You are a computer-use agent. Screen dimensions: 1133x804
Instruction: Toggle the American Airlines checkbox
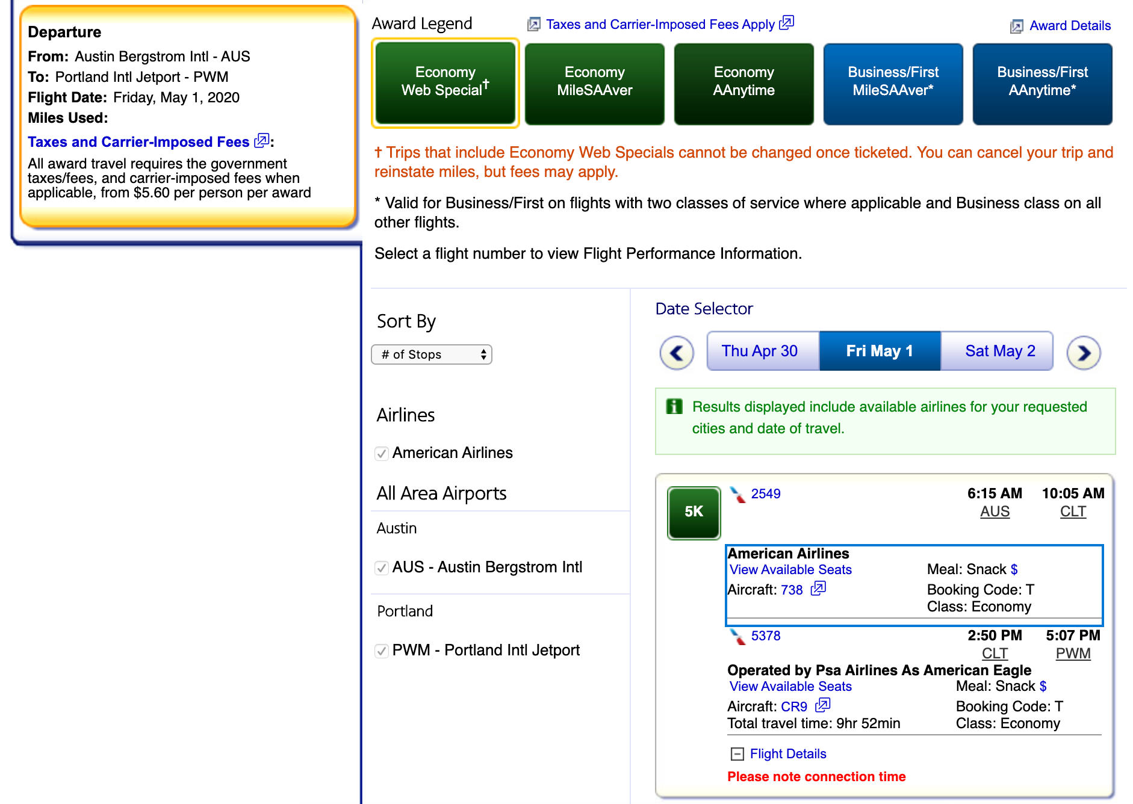pos(382,453)
